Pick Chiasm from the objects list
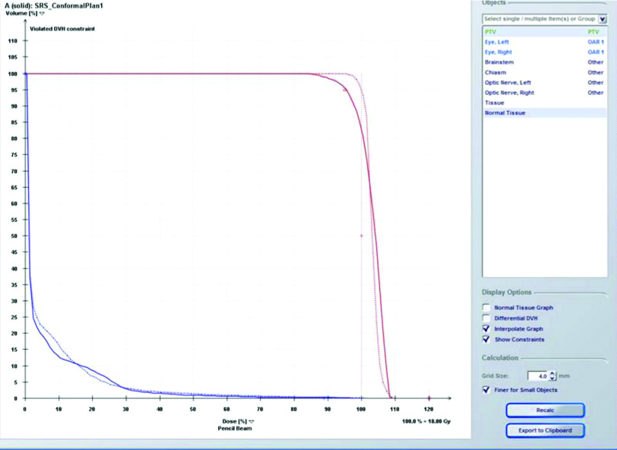 pos(495,72)
